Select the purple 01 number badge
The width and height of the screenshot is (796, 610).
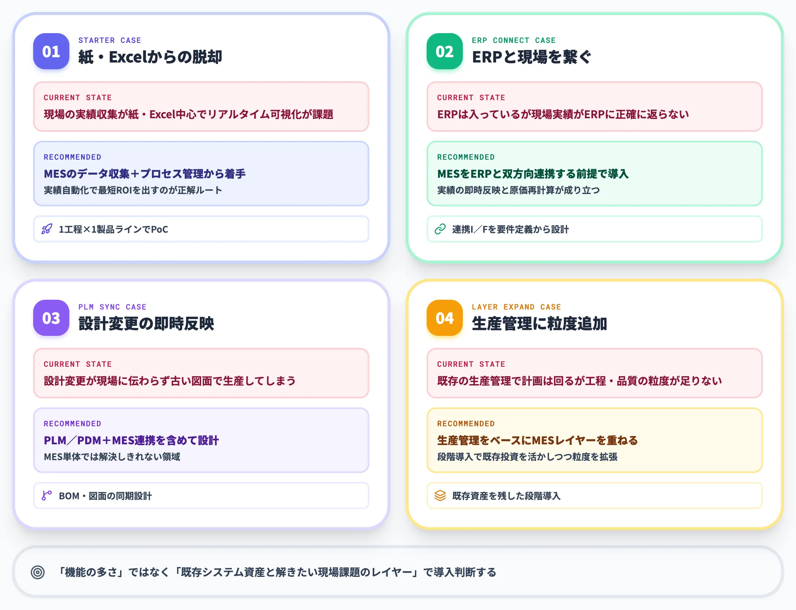[x=52, y=52]
